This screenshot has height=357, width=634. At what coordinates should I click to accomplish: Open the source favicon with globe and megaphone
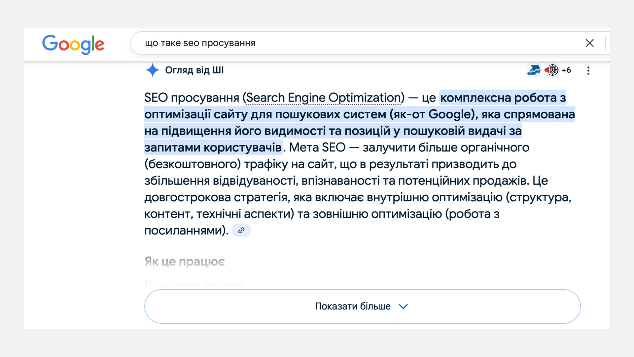click(552, 70)
